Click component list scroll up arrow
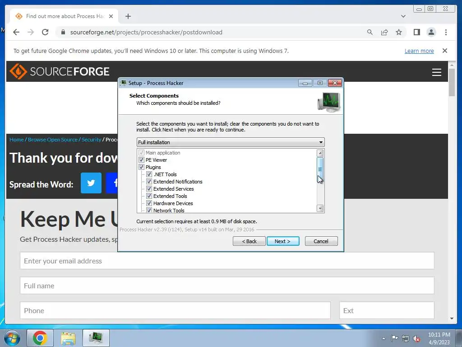The width and height of the screenshot is (462, 347). click(x=320, y=153)
